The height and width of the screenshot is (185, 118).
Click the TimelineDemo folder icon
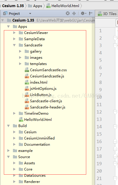pos(21,113)
